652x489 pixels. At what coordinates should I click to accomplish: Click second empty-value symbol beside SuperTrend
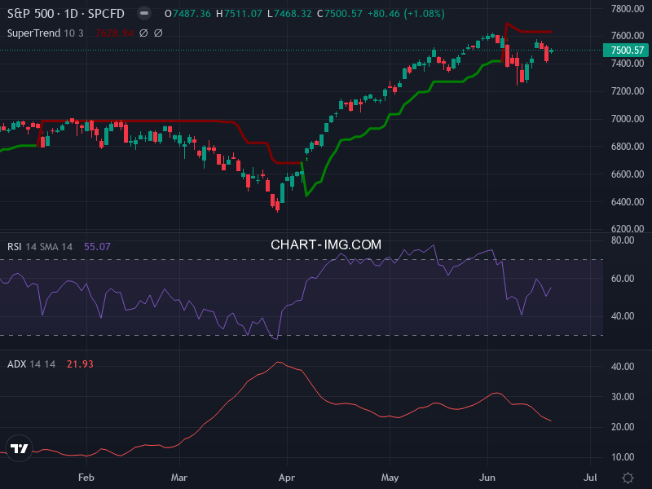click(158, 33)
